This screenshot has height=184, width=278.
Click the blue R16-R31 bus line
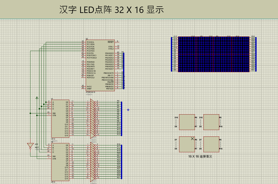[121, 162]
